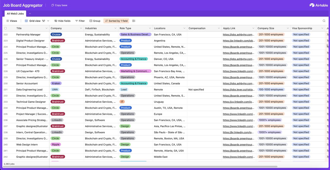This screenshot has height=170, width=330.
Task: Click the Middle East location cell
Action: pos(170,157)
